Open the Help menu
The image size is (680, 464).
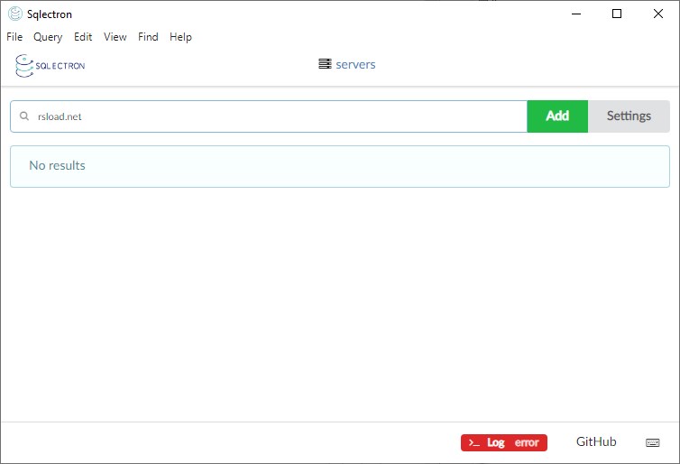pyautogui.click(x=180, y=37)
